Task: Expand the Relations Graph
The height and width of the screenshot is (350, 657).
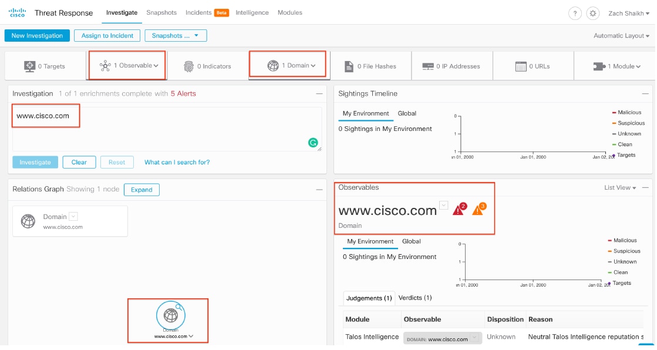Action: (x=141, y=190)
